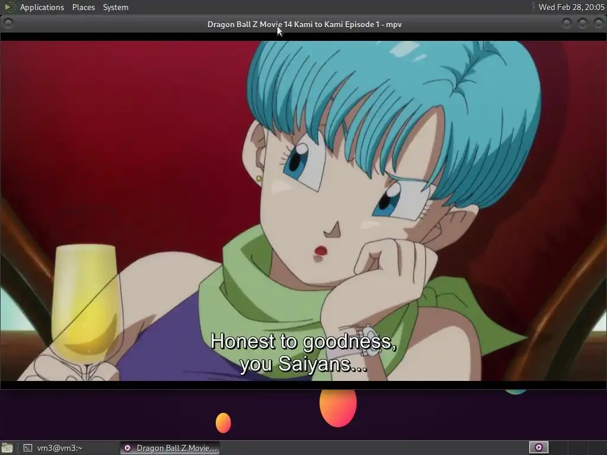607x455 pixels.
Task: Maximize the mpv window
Action: [583, 23]
